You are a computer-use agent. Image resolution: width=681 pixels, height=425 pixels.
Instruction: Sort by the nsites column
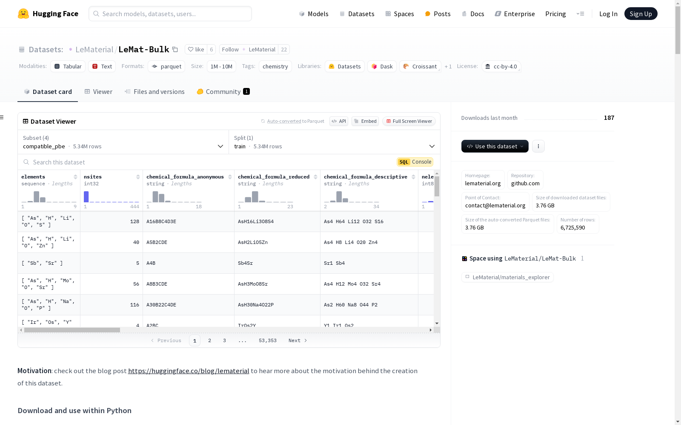pos(138,177)
